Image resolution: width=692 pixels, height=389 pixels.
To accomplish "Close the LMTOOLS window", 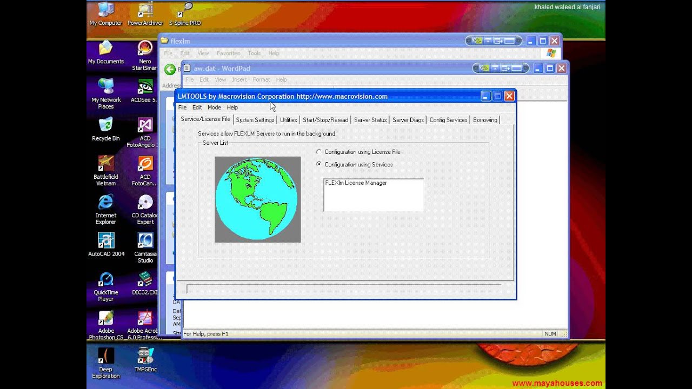I will tap(509, 96).
